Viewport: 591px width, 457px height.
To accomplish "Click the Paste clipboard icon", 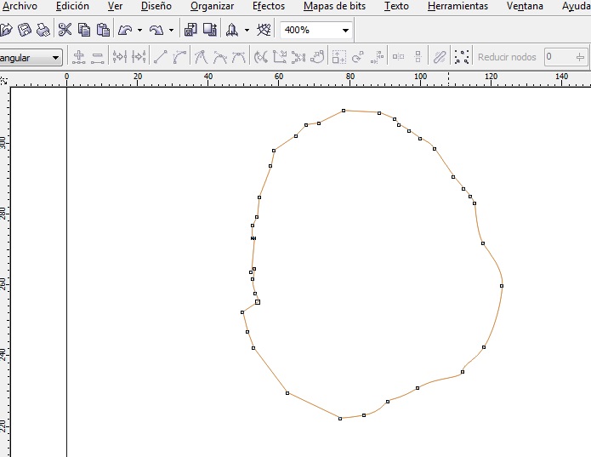I will (103, 30).
